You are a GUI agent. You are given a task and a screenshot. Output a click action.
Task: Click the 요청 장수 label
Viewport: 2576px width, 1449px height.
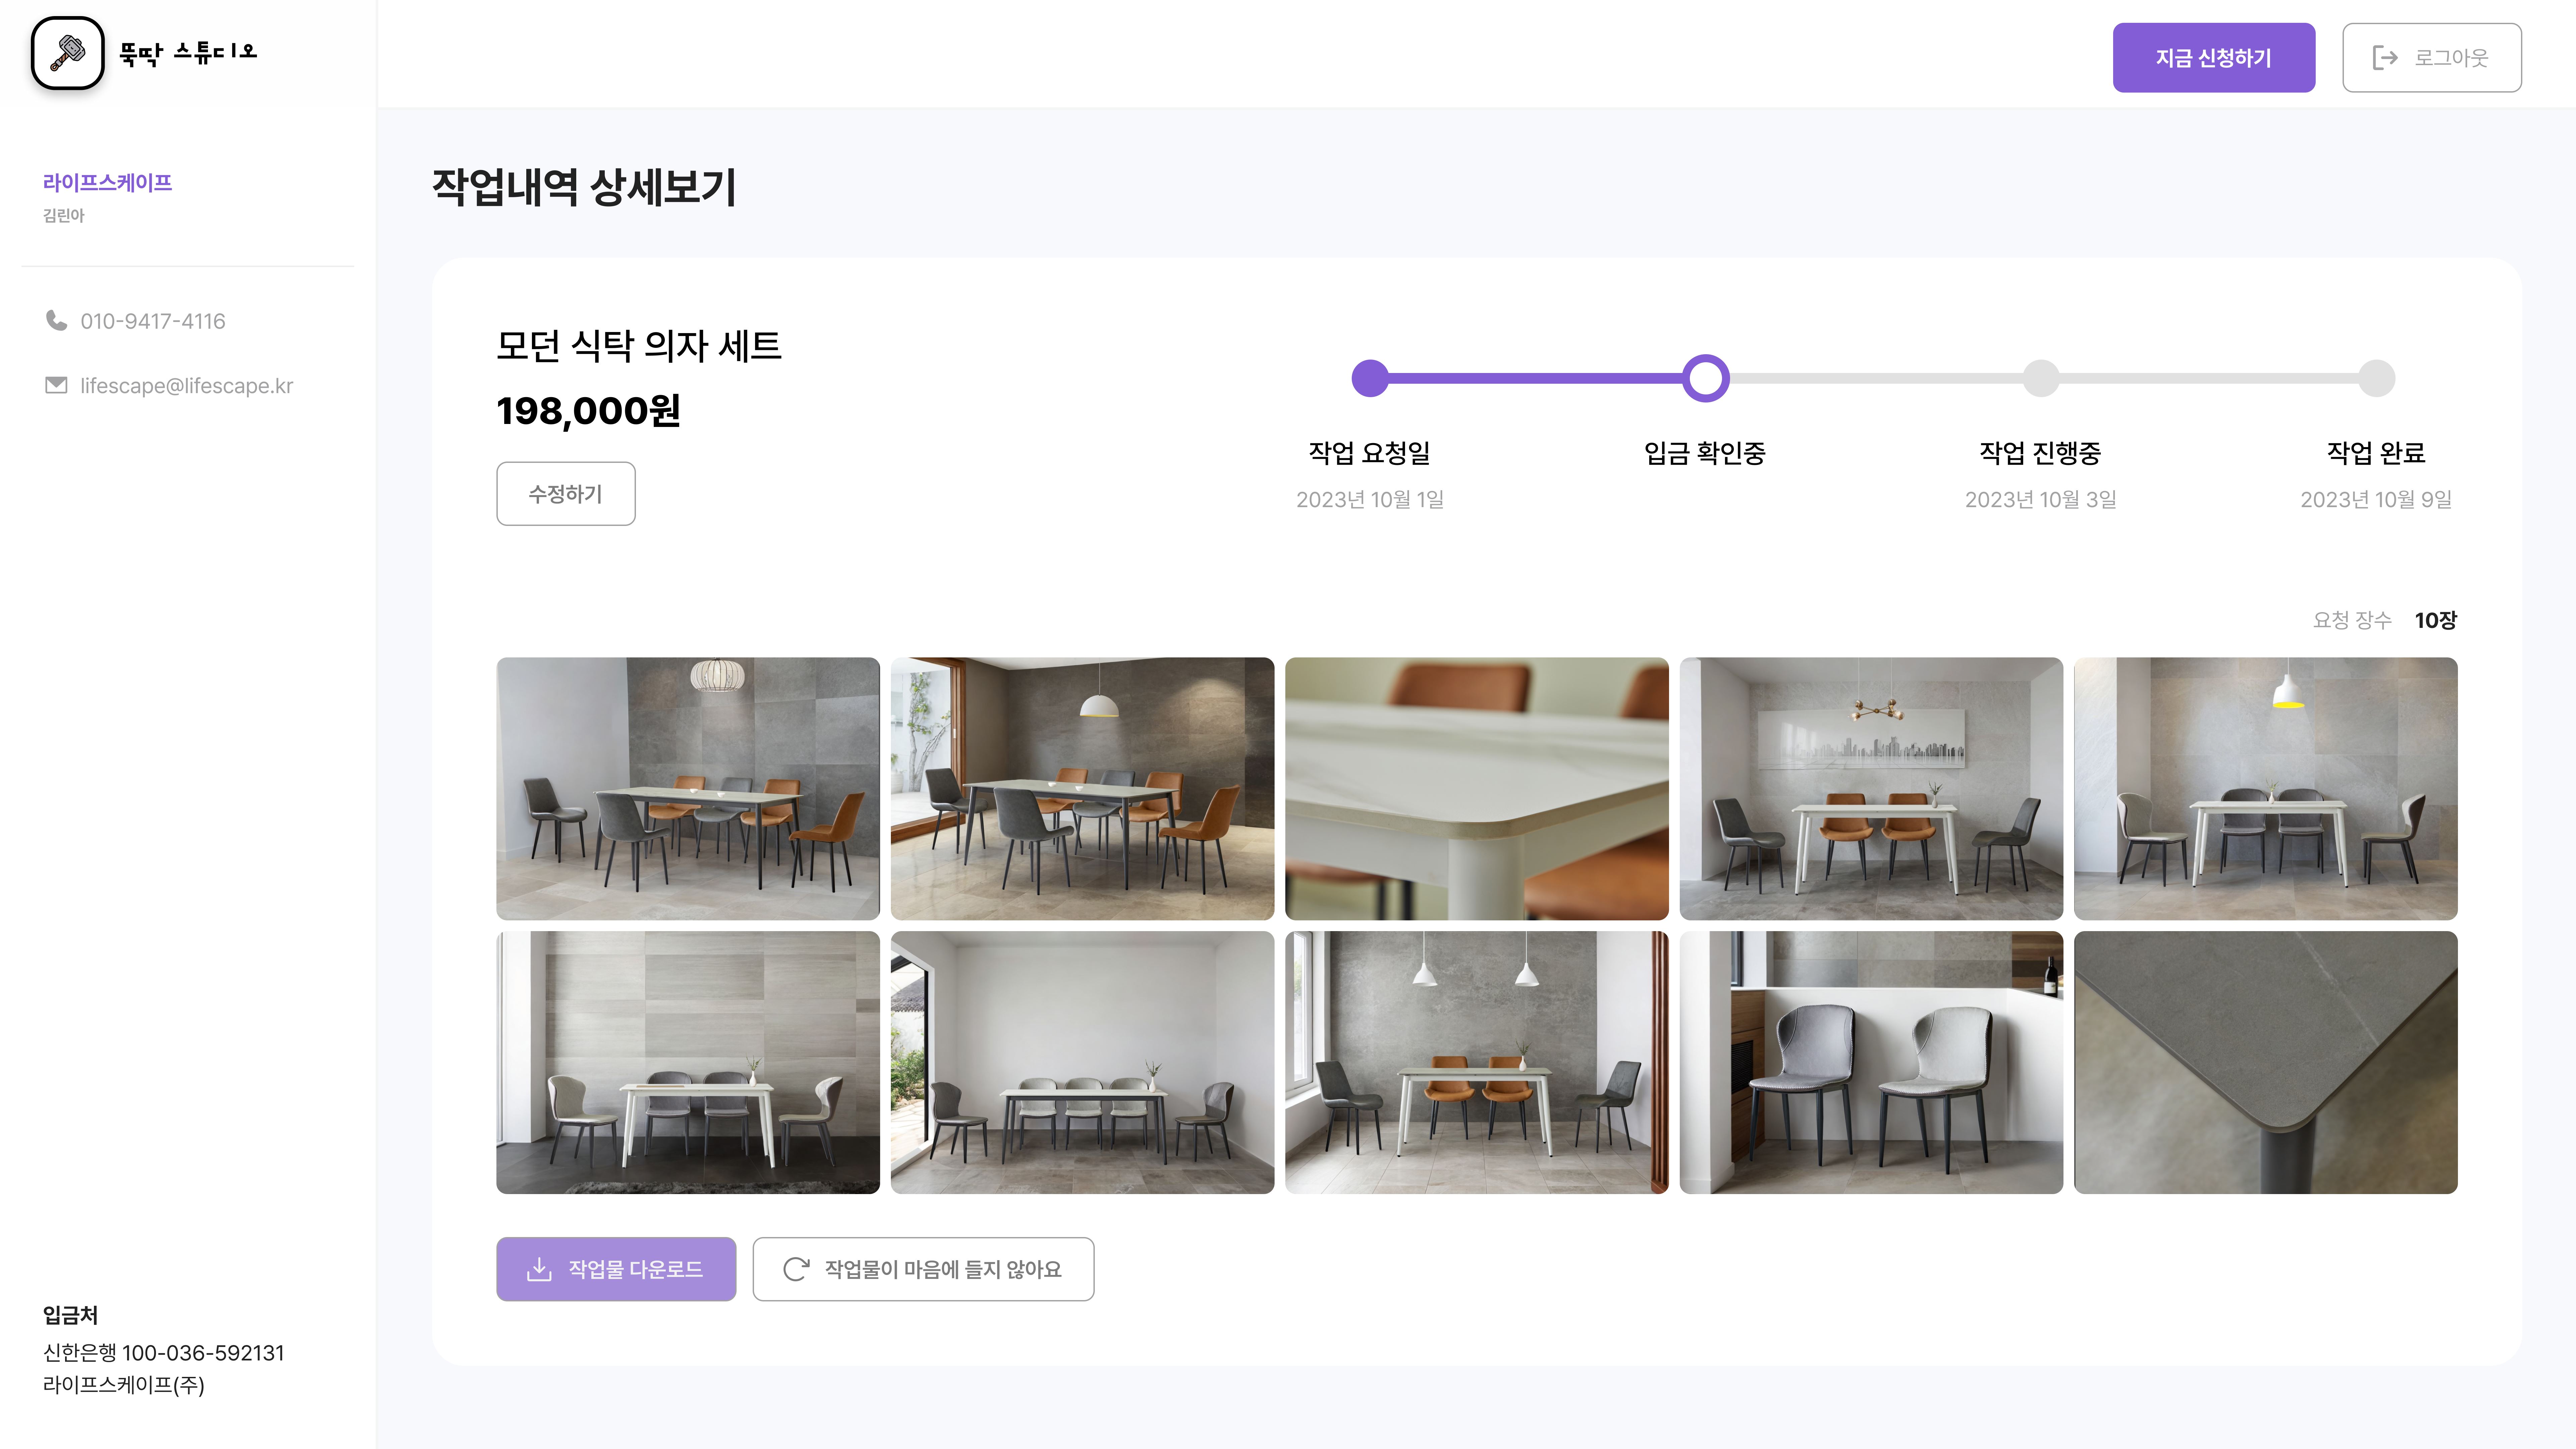pos(2352,620)
